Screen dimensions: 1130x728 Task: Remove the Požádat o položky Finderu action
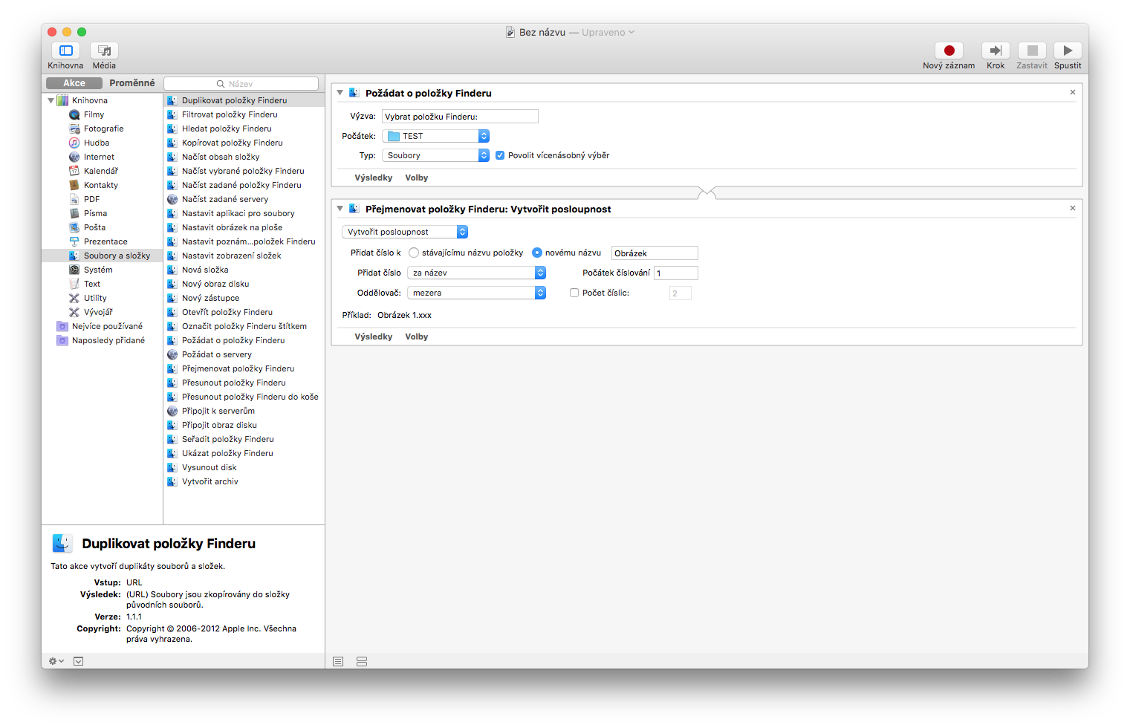pyautogui.click(x=1073, y=92)
